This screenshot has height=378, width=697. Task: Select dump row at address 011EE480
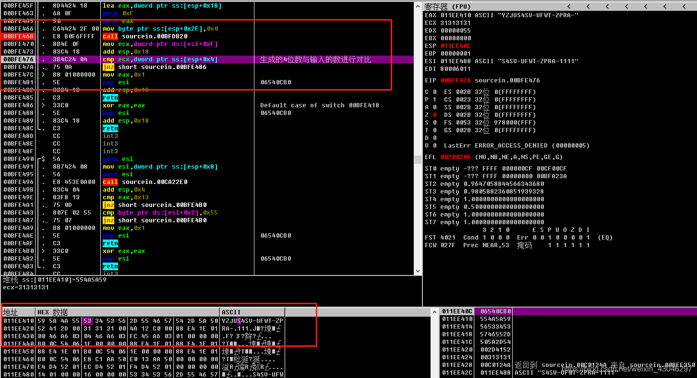point(143,374)
